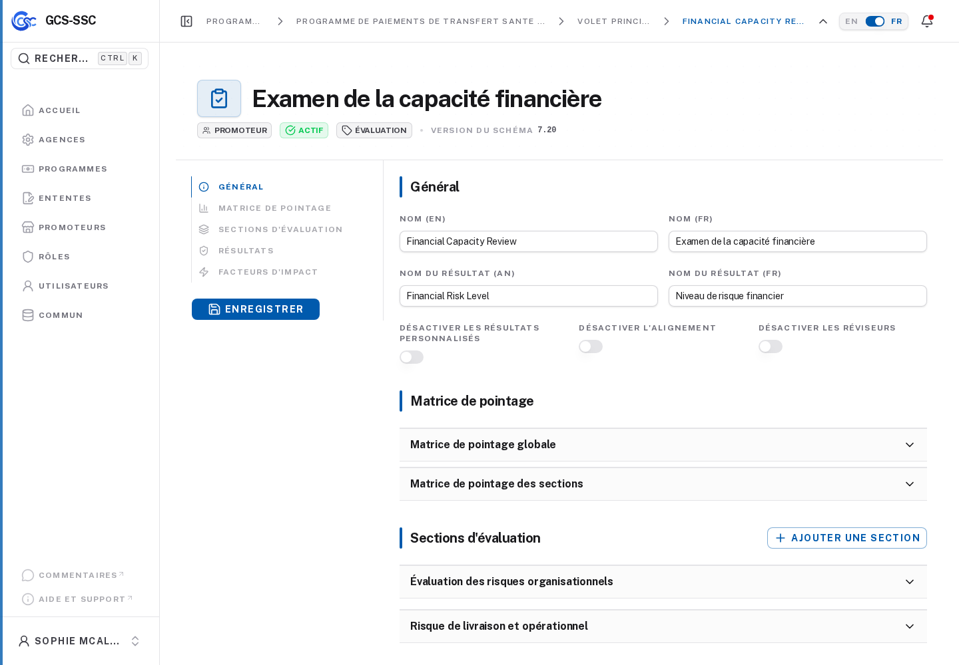The height and width of the screenshot is (665, 959).
Task: Go to Matrice de pointage section tab
Action: [274, 208]
